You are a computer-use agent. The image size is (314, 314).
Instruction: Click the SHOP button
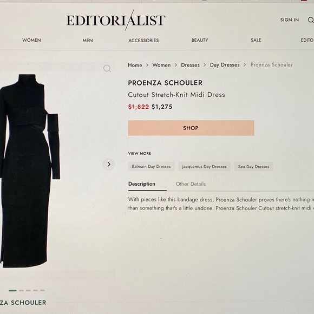[x=191, y=128]
